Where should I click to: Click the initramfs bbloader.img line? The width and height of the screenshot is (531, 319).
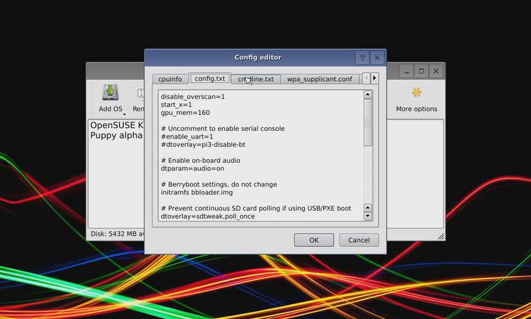(x=197, y=192)
